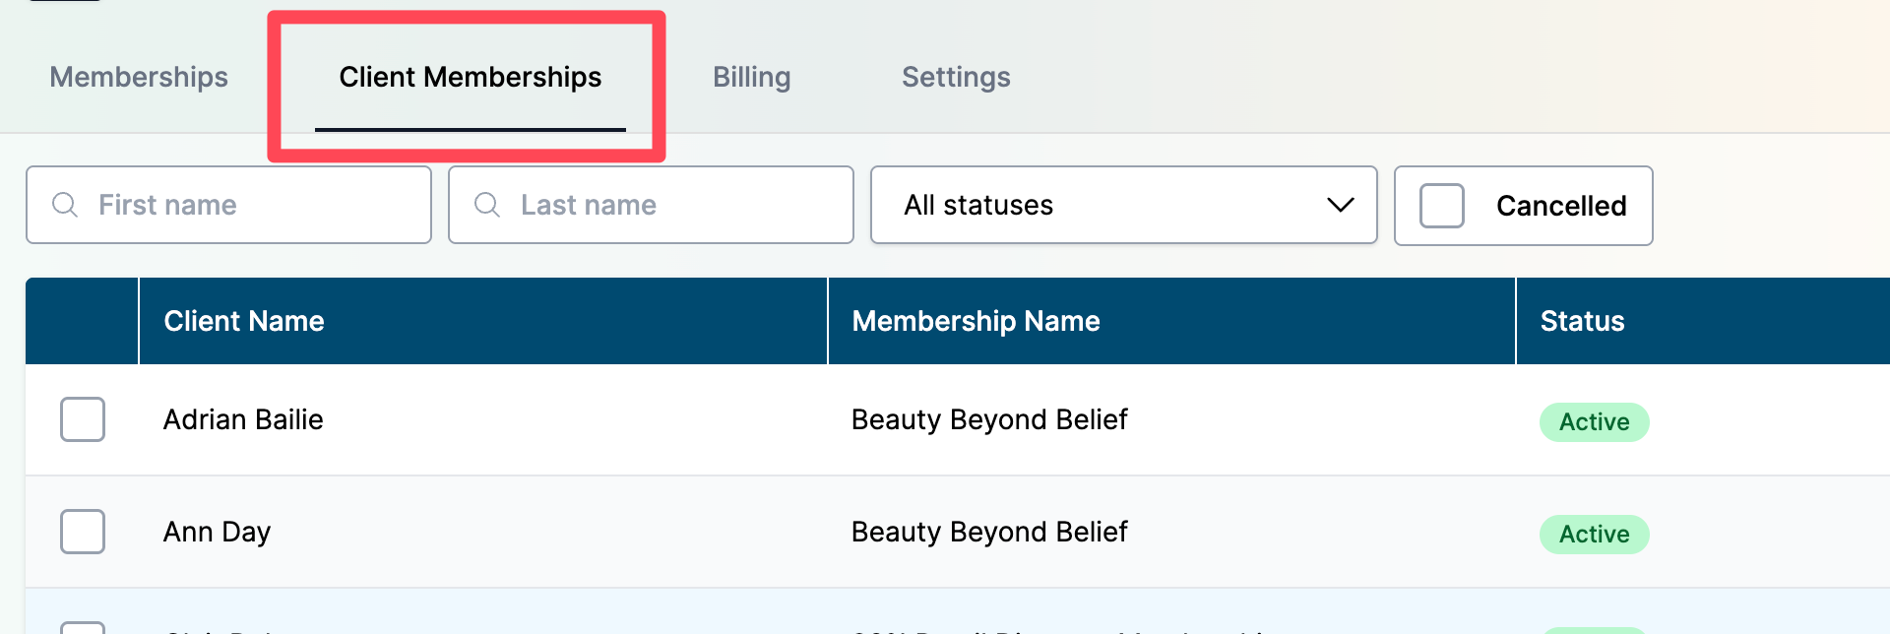Click Ann Day's Beauty Beyond Belief membership

coord(989,532)
